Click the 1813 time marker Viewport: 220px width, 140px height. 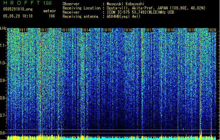65,30
